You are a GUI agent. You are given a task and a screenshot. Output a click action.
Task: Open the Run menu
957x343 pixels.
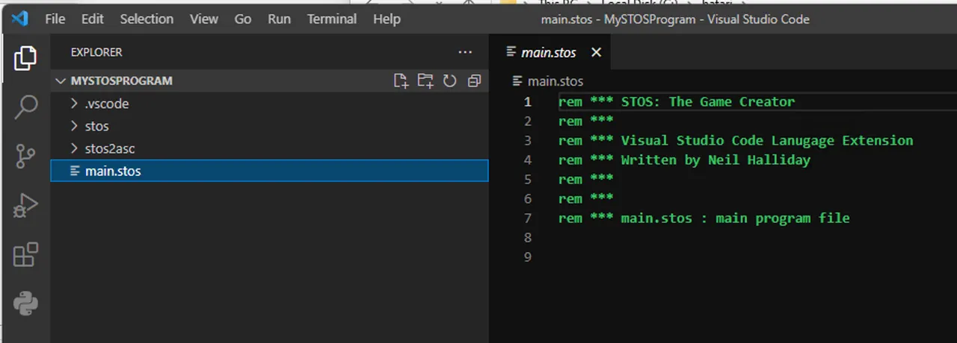[x=280, y=19]
